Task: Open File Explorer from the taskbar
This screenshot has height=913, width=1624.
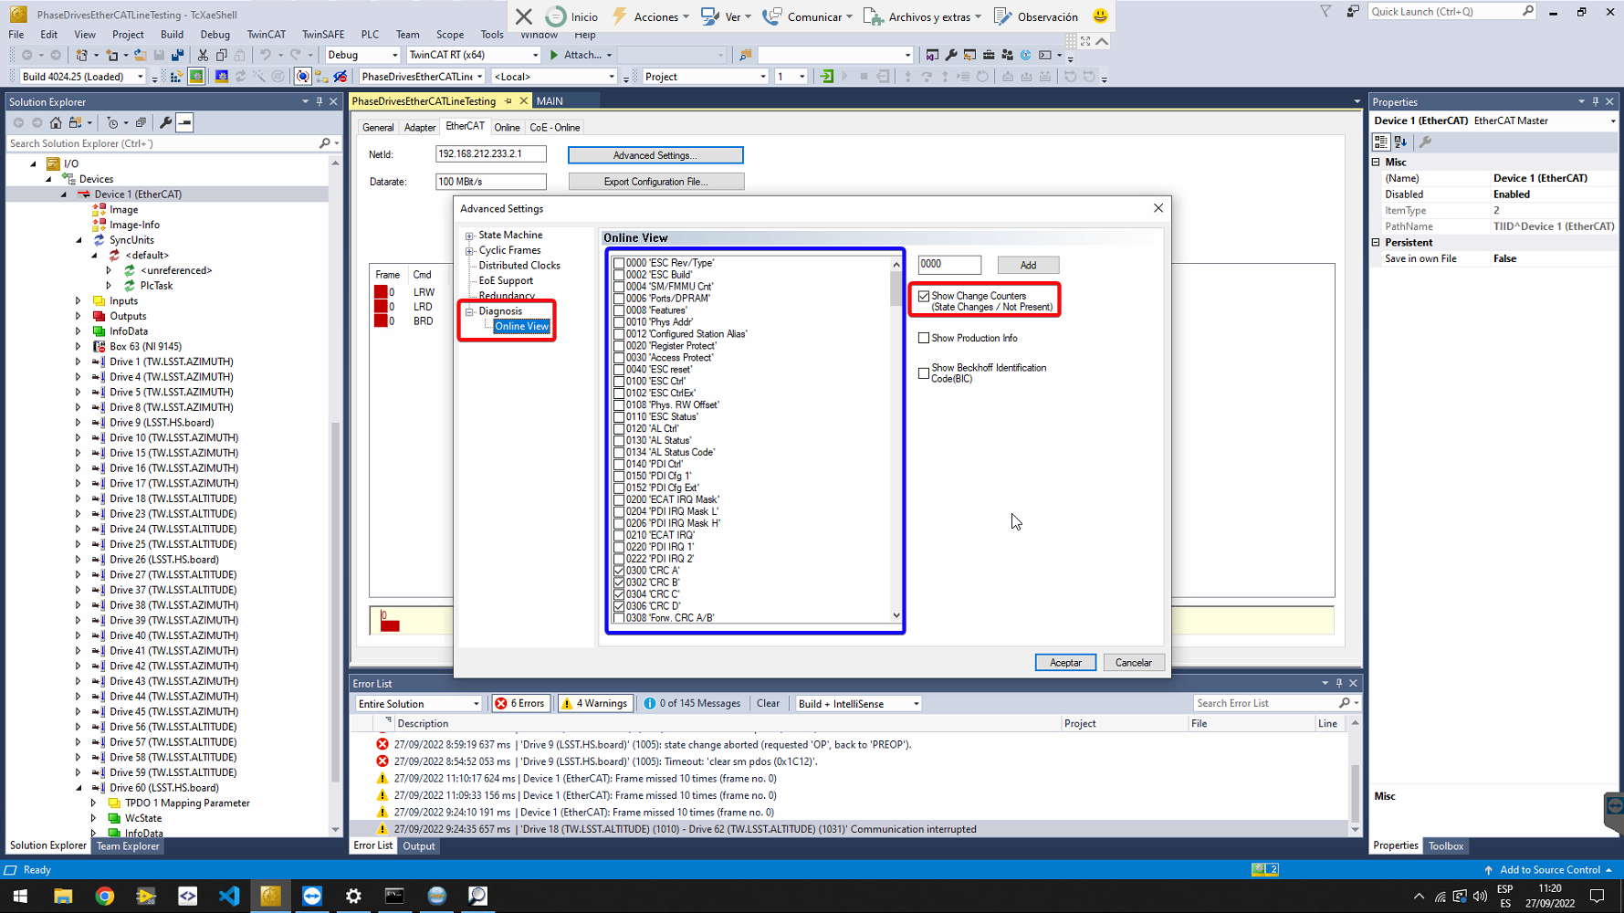Action: (x=63, y=896)
